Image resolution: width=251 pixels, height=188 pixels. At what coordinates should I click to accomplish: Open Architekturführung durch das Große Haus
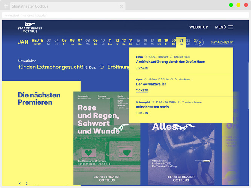(x=170, y=62)
